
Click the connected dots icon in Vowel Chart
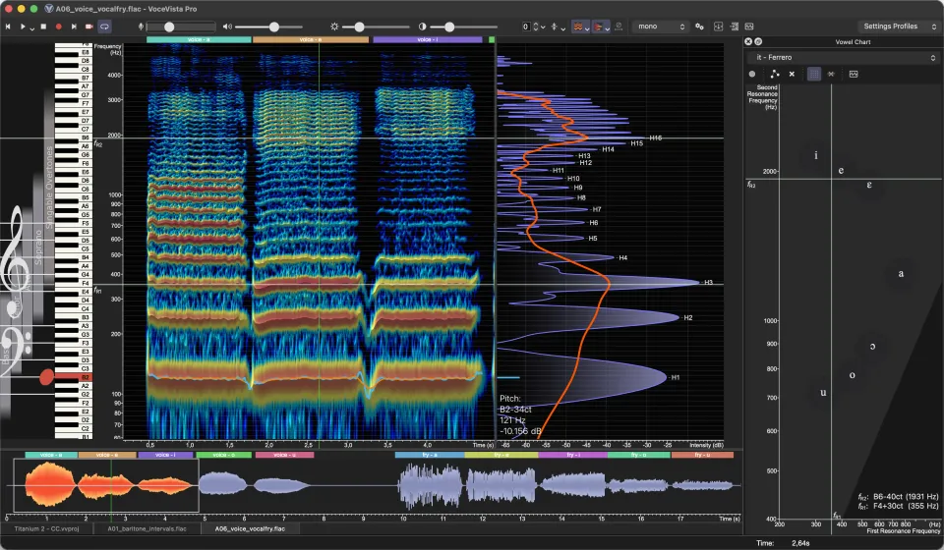[774, 74]
